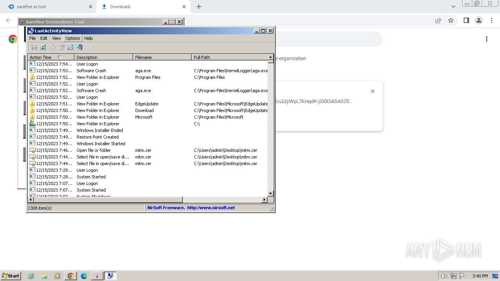Select the Windows Installer Ended row
Viewport: 500px width, 281px height.
[x=148, y=130]
